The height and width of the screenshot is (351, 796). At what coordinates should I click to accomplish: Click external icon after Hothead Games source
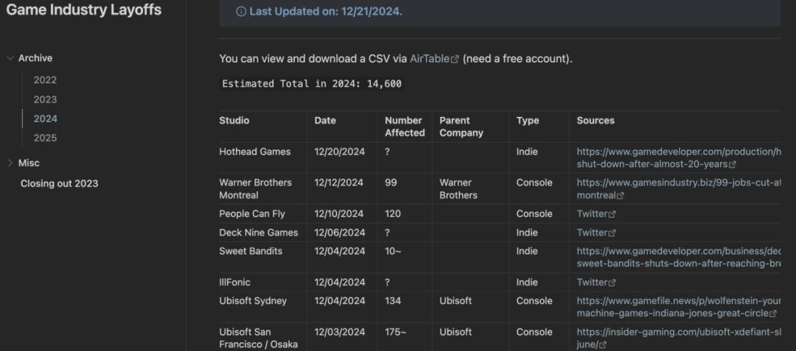click(x=732, y=165)
